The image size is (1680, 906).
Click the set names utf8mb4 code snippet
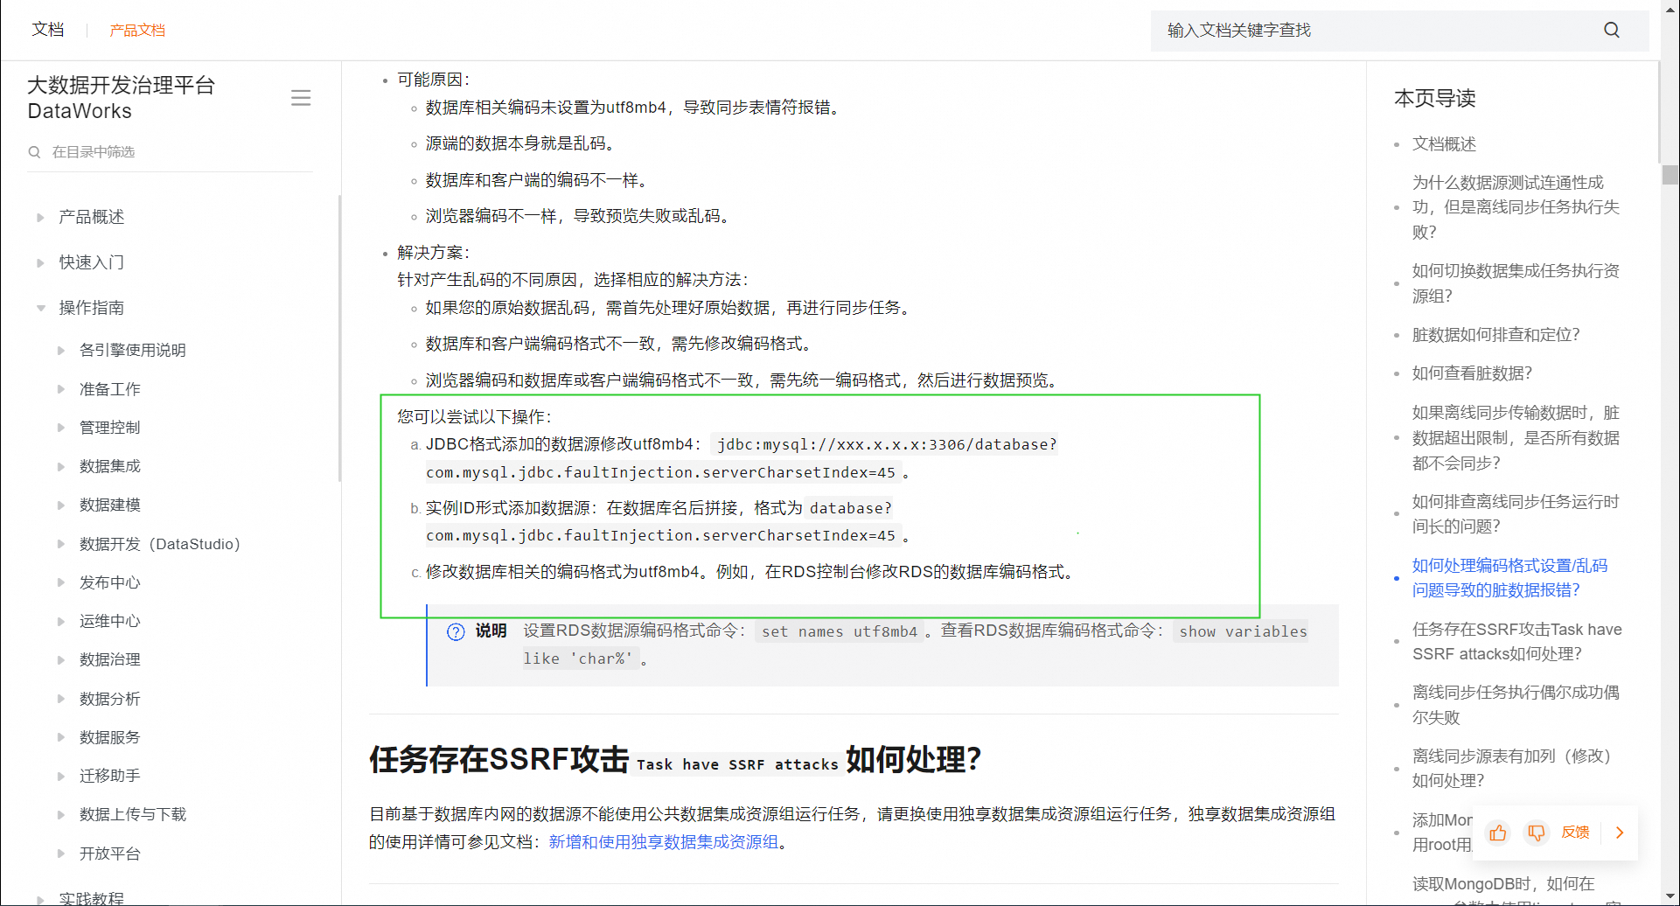(840, 631)
